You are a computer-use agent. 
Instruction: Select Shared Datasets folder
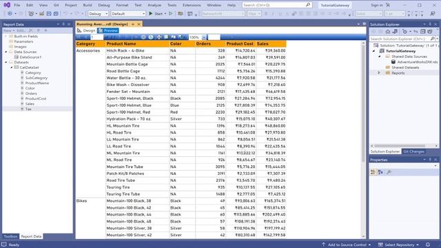405,68
